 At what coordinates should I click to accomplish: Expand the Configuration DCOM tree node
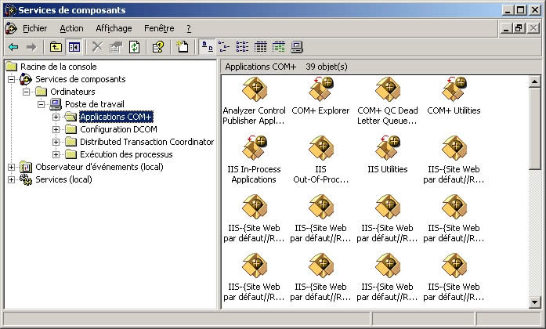click(x=56, y=130)
